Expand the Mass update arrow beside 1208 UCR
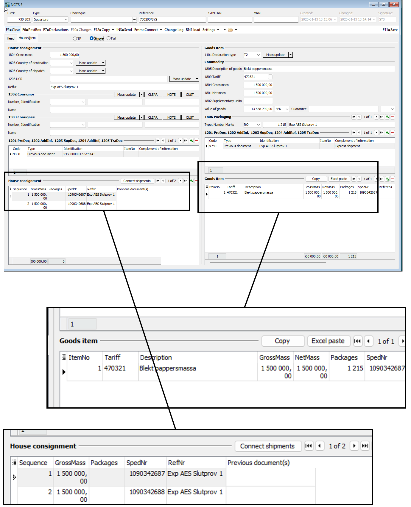The height and width of the screenshot is (507, 411). coord(197,79)
